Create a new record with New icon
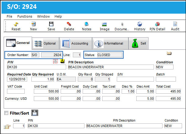Screen dimensions: 186x134 click(34, 24)
